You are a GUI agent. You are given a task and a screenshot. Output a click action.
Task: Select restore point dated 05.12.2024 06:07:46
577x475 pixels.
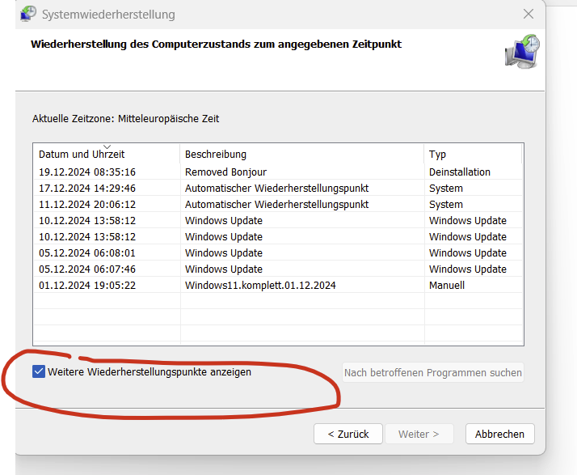pos(278,269)
